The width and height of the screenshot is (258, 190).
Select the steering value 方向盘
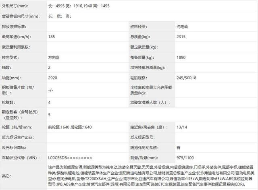(x=54, y=57)
